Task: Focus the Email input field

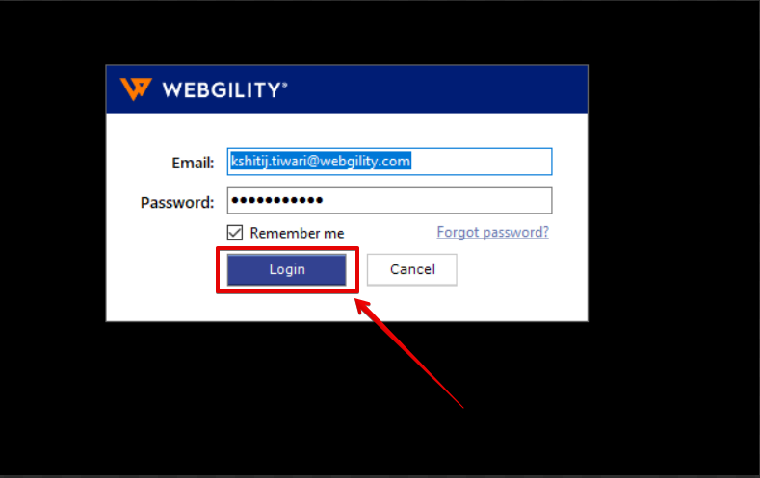Action: pos(390,162)
